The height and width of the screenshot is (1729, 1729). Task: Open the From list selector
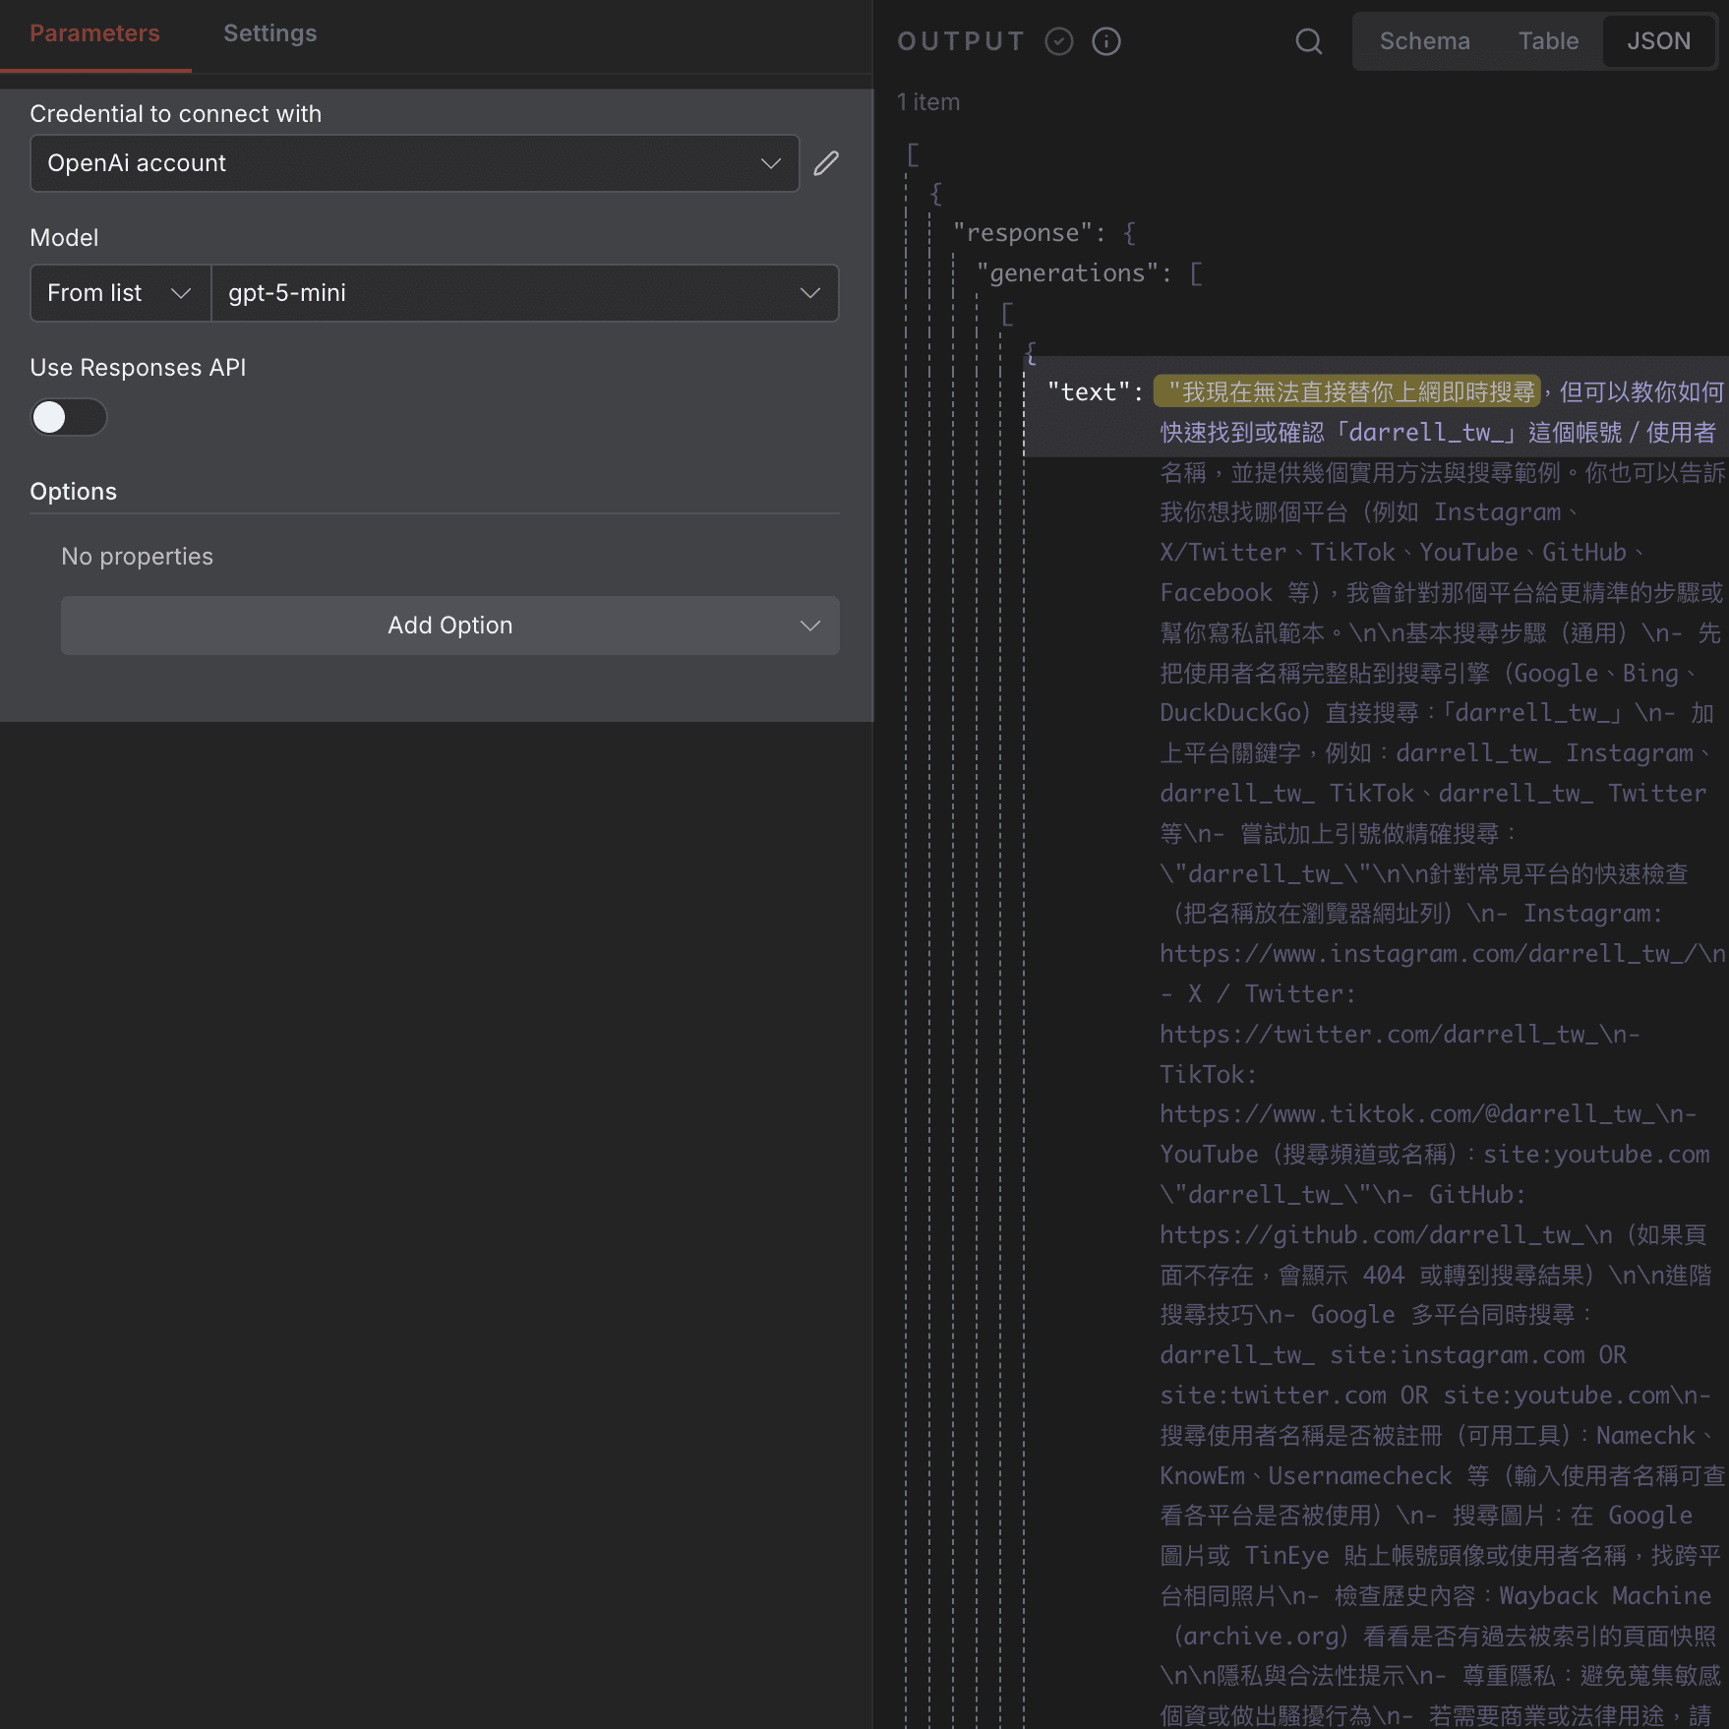pyautogui.click(x=119, y=292)
